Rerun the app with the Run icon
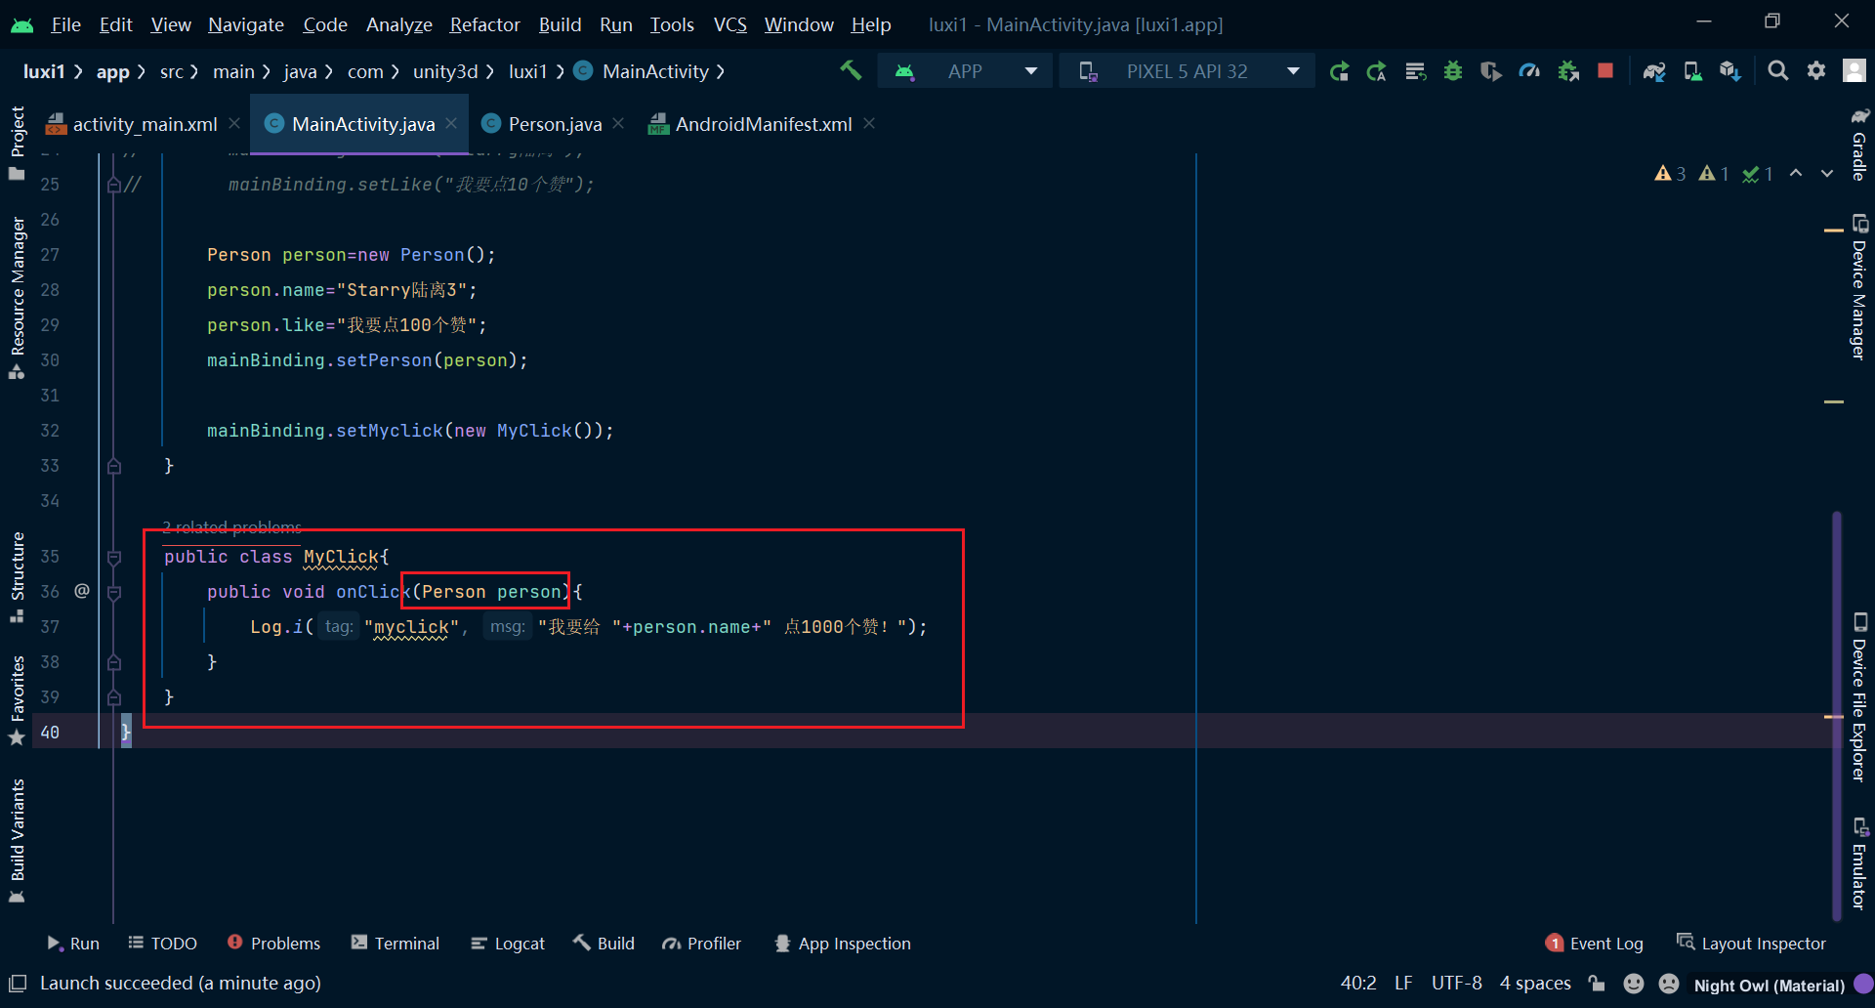Viewport: 1875px width, 1008px height. coord(1339,71)
